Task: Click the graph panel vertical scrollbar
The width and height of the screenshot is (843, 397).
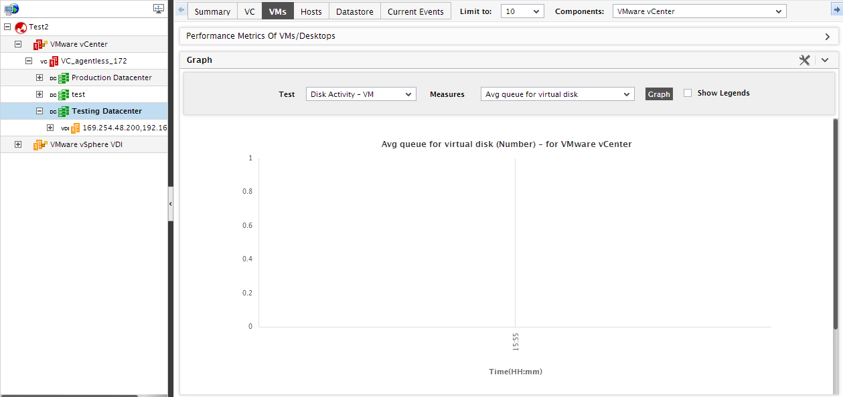Action: tap(836, 224)
